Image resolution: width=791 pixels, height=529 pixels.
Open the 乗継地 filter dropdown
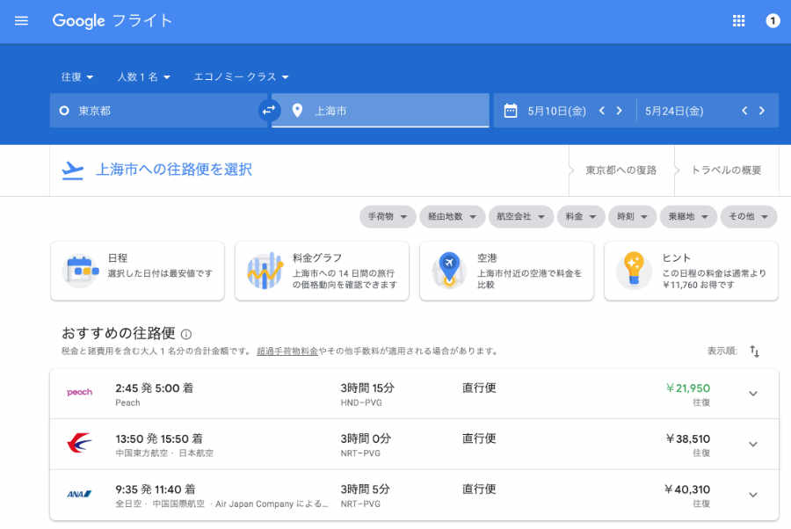(688, 216)
